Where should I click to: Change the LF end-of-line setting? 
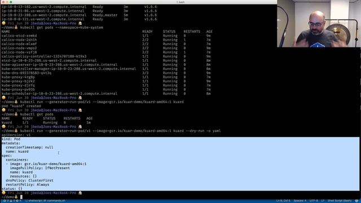point(323,201)
